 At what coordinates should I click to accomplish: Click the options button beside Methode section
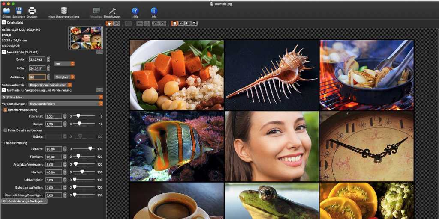[99, 90]
